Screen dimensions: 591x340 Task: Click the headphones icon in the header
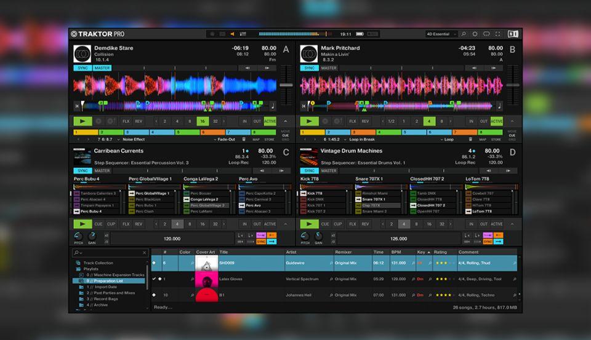point(486,34)
